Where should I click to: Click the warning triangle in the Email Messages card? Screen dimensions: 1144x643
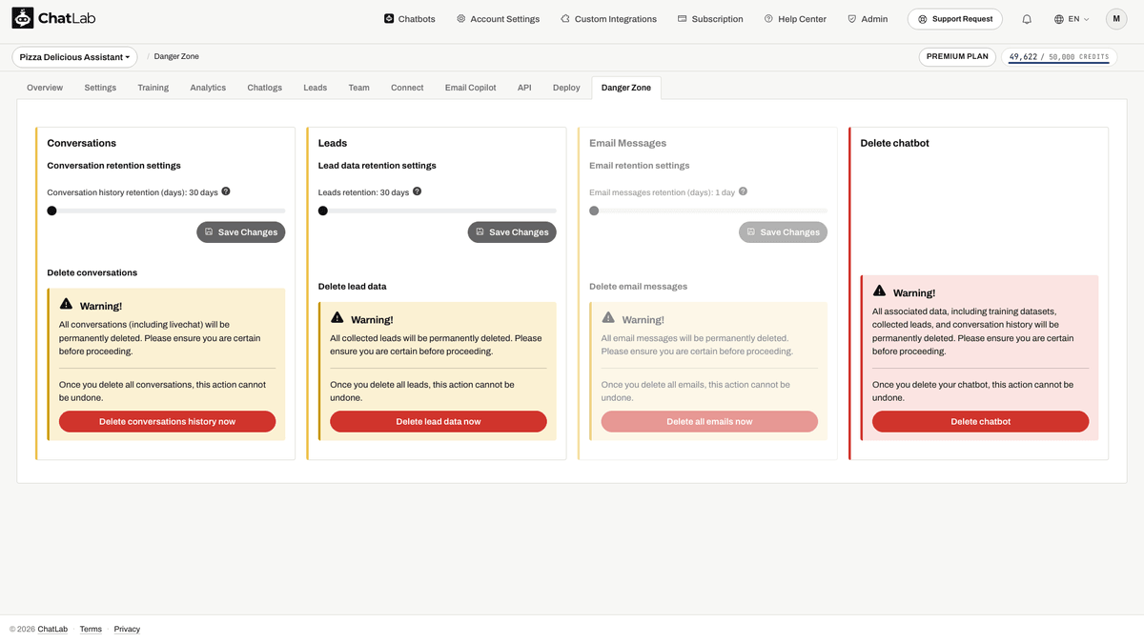coord(608,317)
